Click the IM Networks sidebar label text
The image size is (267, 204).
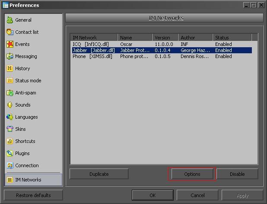pos(28,180)
